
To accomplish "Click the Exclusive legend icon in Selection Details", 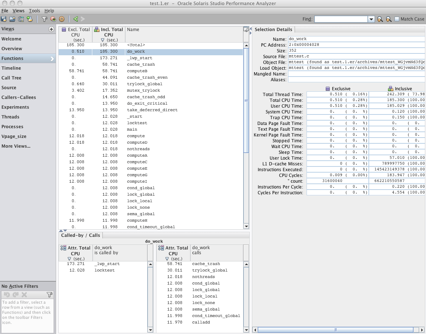I will point(328,89).
